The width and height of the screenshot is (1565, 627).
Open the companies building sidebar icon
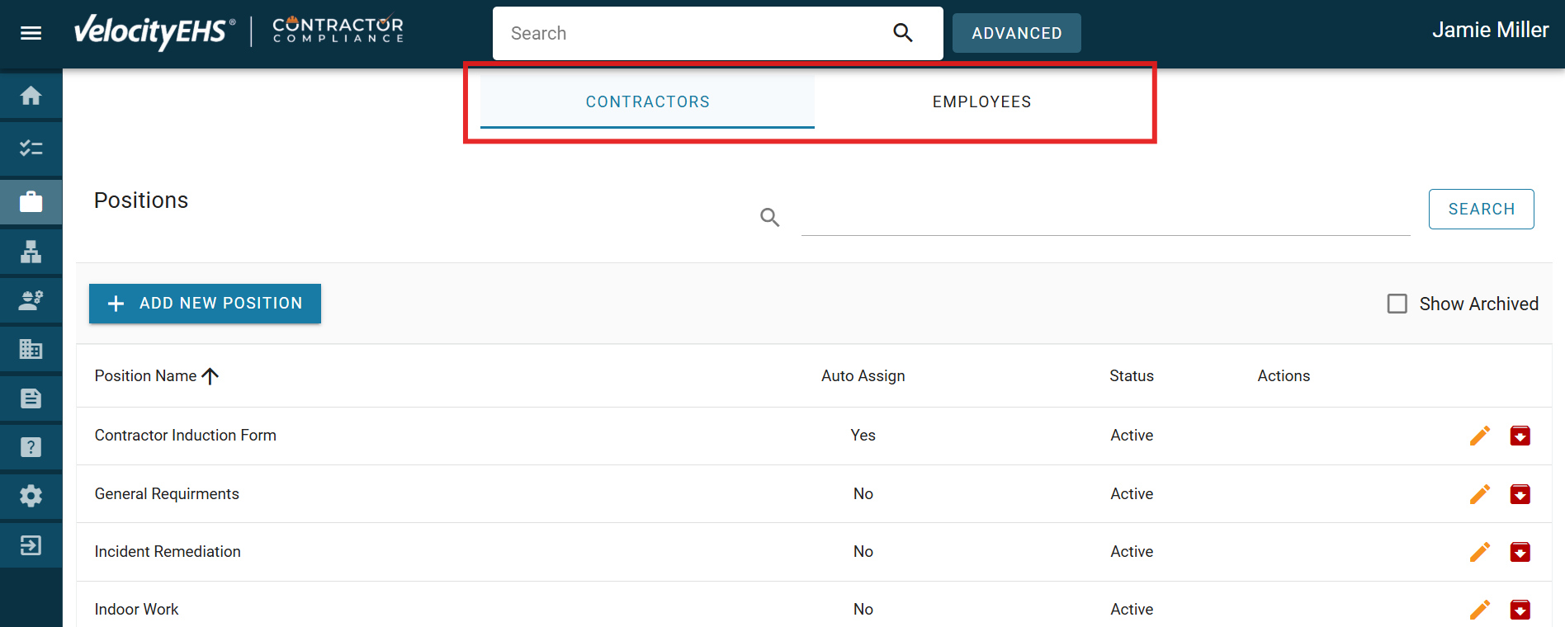click(x=31, y=348)
